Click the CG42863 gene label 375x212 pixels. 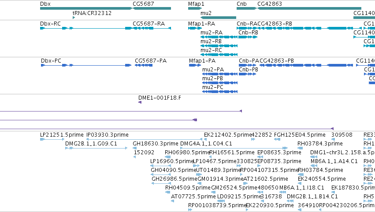pos(270,4)
